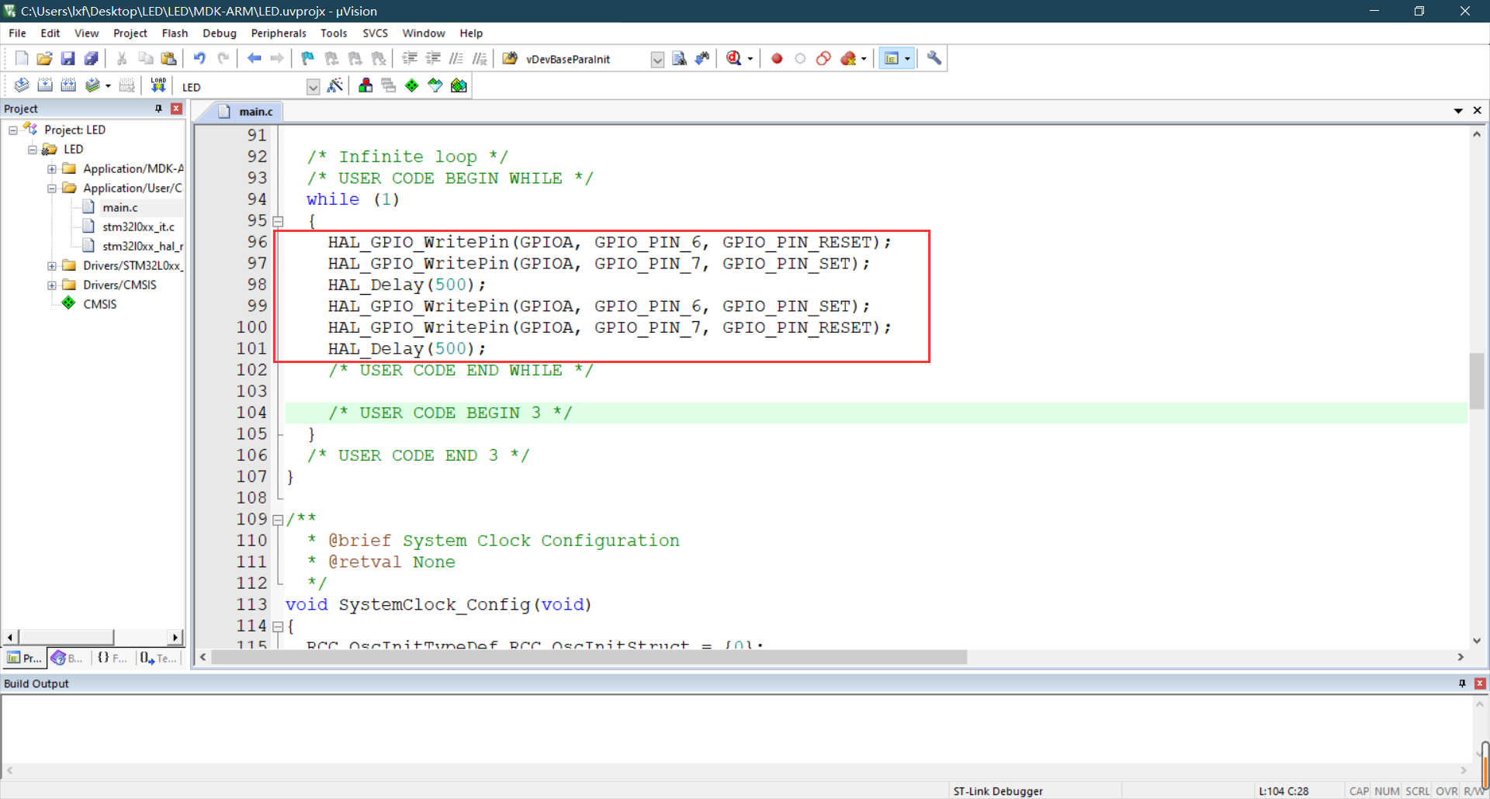Switch to the Functions panel tab
The image size is (1490, 799).
click(113, 658)
